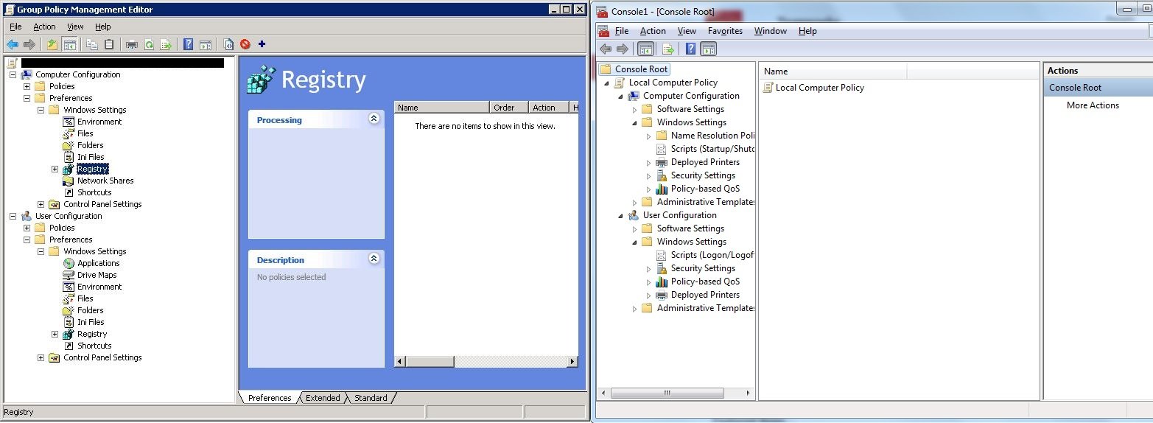Click the Registry list's horizontal scrollbar right arrow

point(572,362)
